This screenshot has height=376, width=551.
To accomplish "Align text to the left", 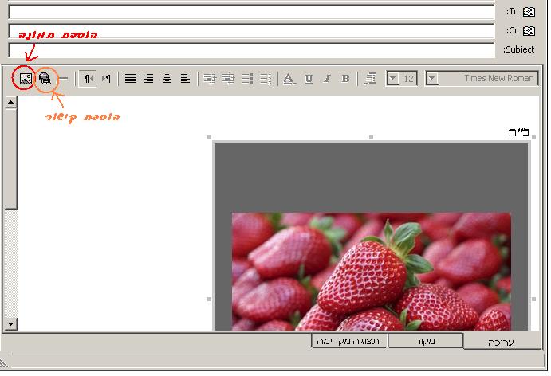I will click(185, 79).
